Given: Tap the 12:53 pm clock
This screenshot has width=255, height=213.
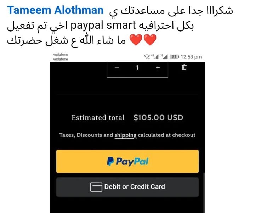Looking at the screenshot, I should (x=191, y=57).
